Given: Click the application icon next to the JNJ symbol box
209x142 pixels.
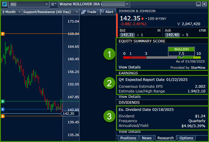Looking at the screenshot, I should (x=5, y=4).
